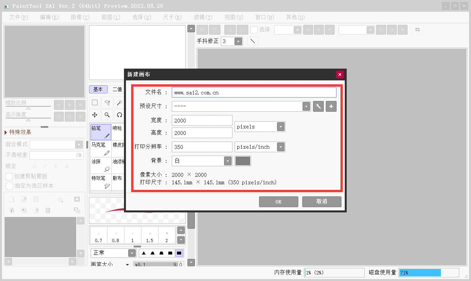This screenshot has height=281, width=471.
Task: Click the new layer page icon
Action: tap(11, 199)
